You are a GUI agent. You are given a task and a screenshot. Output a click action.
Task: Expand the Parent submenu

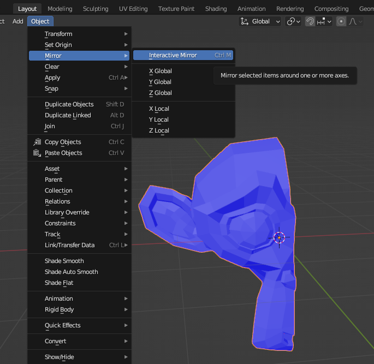[x=79, y=180]
